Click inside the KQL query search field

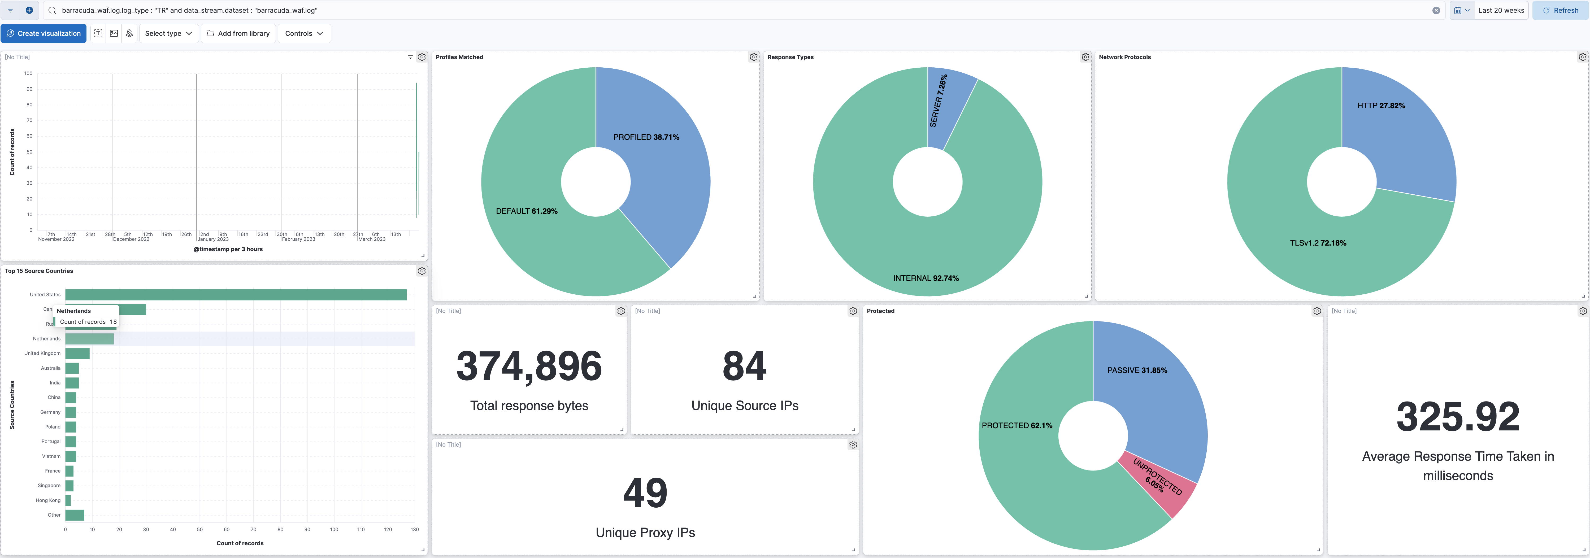[x=741, y=11]
